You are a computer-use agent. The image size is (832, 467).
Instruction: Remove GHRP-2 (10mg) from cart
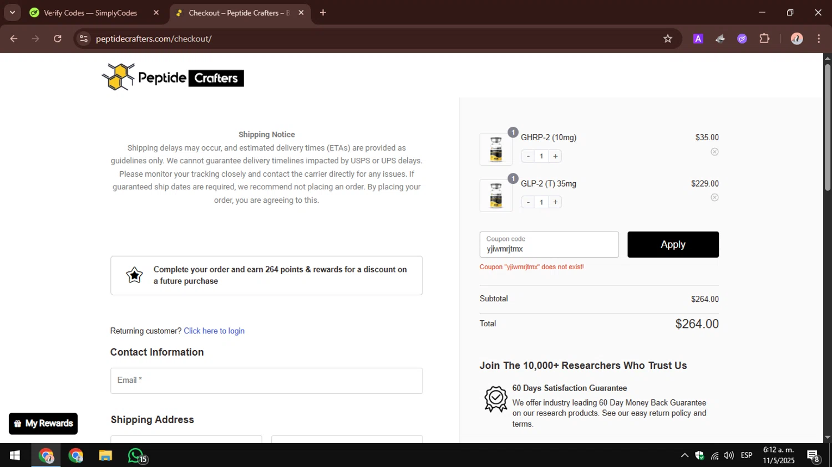point(714,152)
